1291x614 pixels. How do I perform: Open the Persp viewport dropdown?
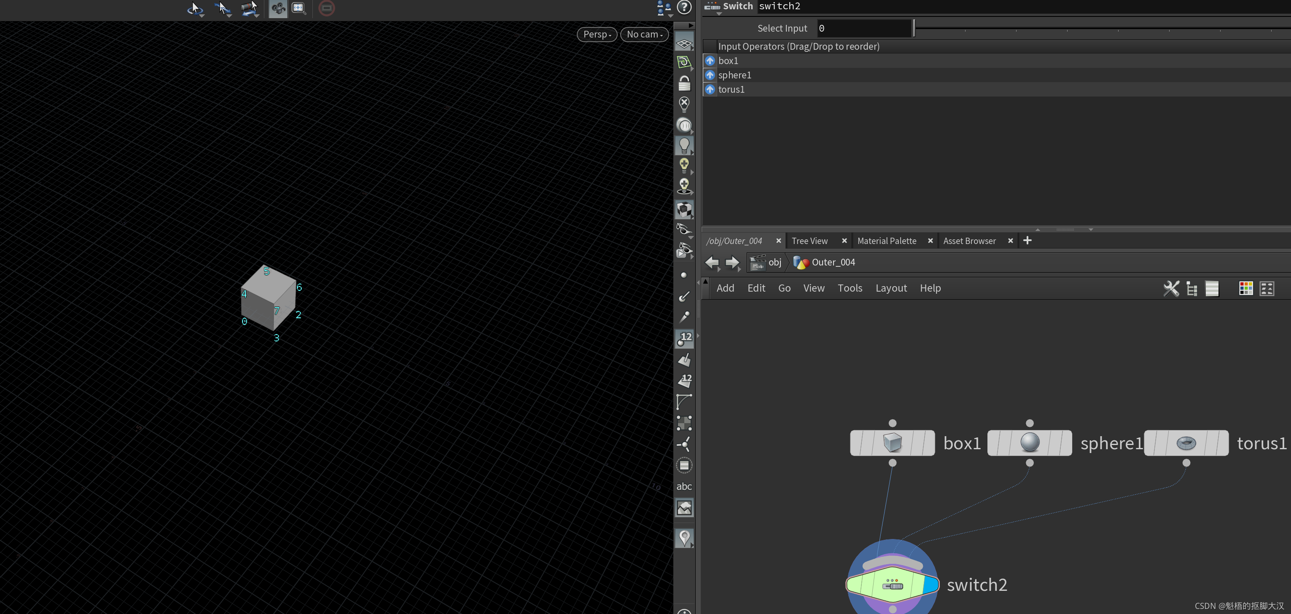tap(597, 34)
